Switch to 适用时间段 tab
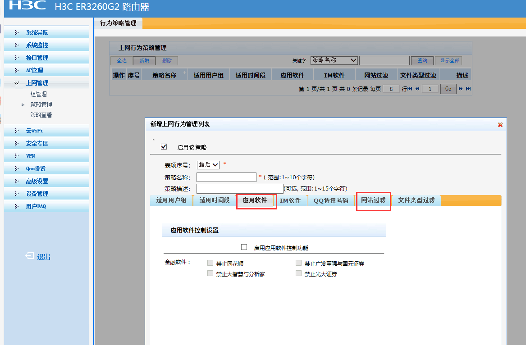 pyautogui.click(x=215, y=200)
